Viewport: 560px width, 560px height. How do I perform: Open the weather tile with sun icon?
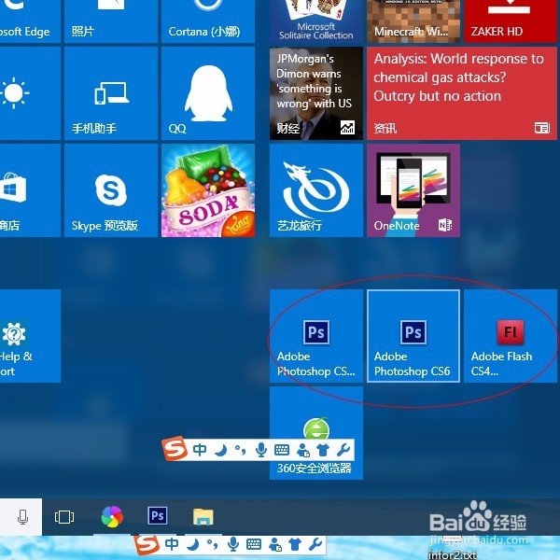(x=30, y=93)
